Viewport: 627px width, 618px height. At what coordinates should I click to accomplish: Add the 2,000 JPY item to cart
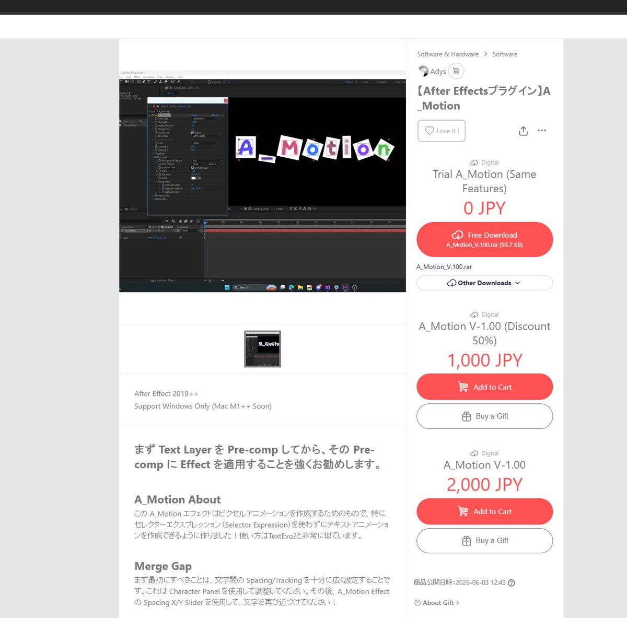coord(484,511)
